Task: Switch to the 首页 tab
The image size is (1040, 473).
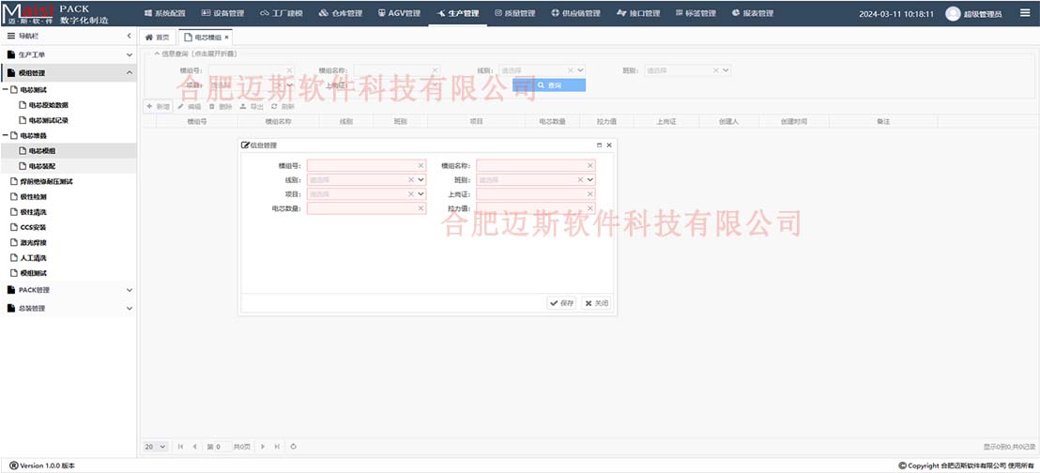Action: [x=157, y=37]
